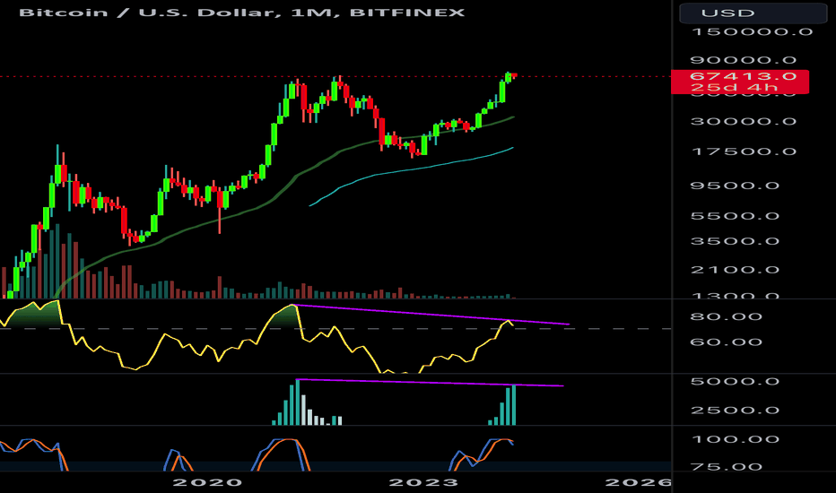Viewport: 836px width, 493px height.
Task: Click the 2020 label on time axis
Action: 207,483
